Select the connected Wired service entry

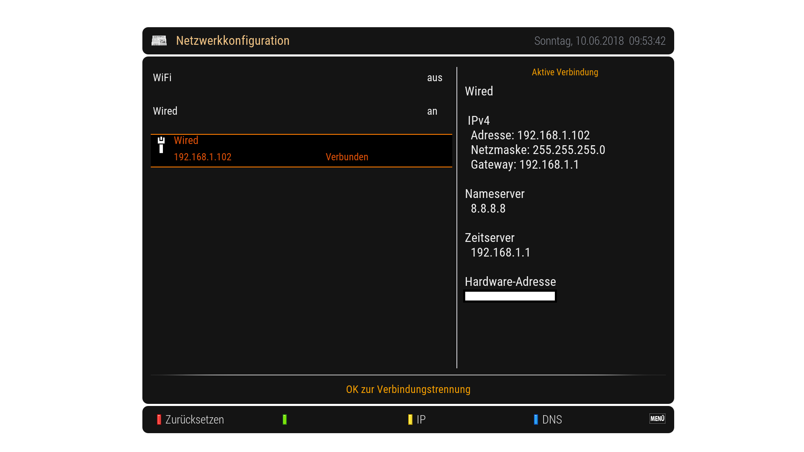[301, 150]
